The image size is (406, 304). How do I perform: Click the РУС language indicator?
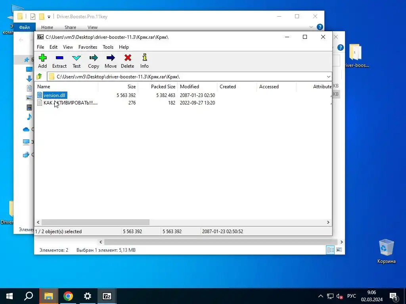pyautogui.click(x=351, y=296)
